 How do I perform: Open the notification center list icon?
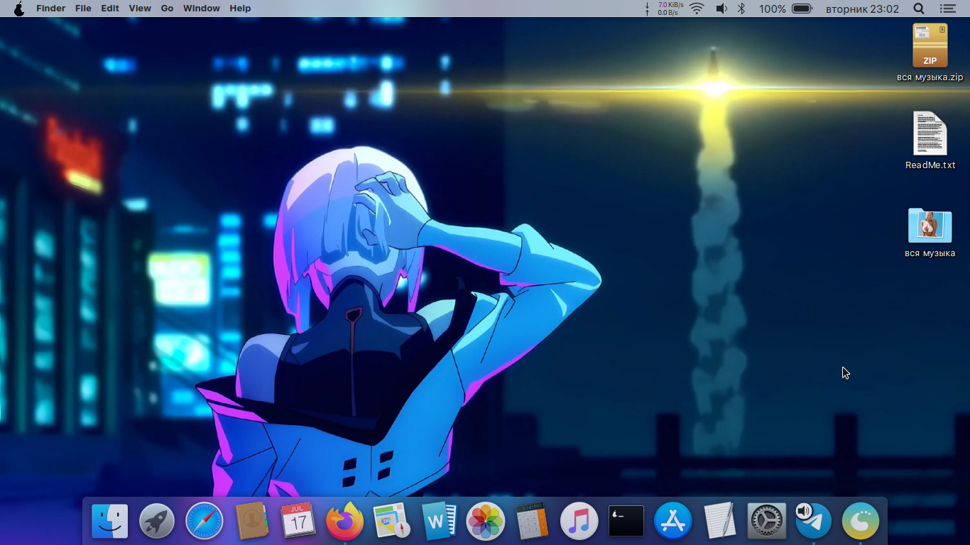point(947,9)
